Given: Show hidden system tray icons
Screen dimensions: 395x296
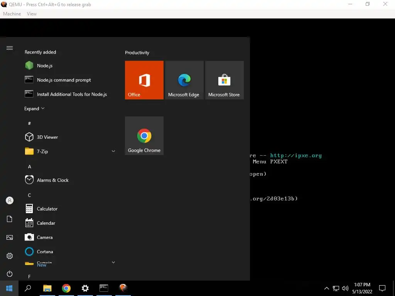Looking at the screenshot, I should click(326, 288).
